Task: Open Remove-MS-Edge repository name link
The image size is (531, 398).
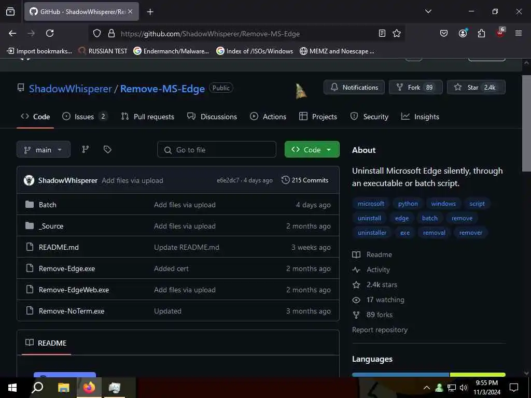Action: pos(162,89)
